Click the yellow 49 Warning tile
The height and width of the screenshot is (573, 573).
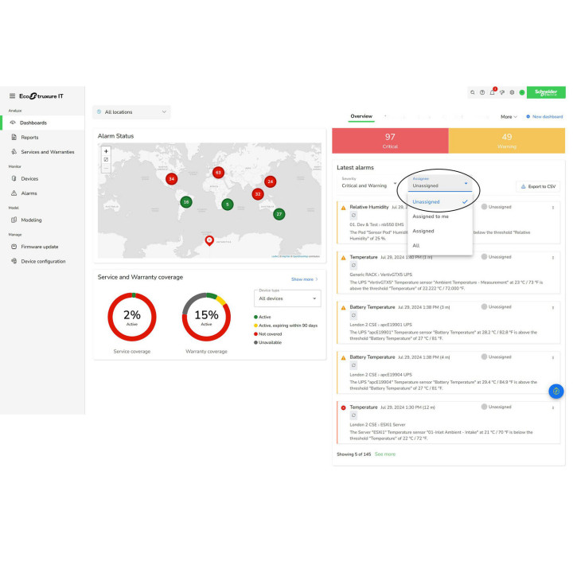(506, 141)
